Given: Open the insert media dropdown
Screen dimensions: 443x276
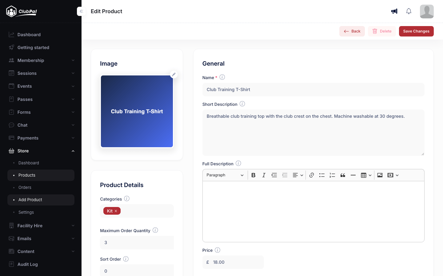Looking at the screenshot, I should [393, 175].
